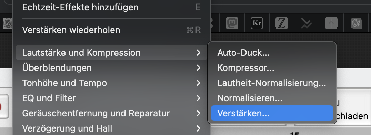Screen dimensions: 371x135
Task: Select Lautheit-Normalisierung effect
Action: (x=272, y=83)
